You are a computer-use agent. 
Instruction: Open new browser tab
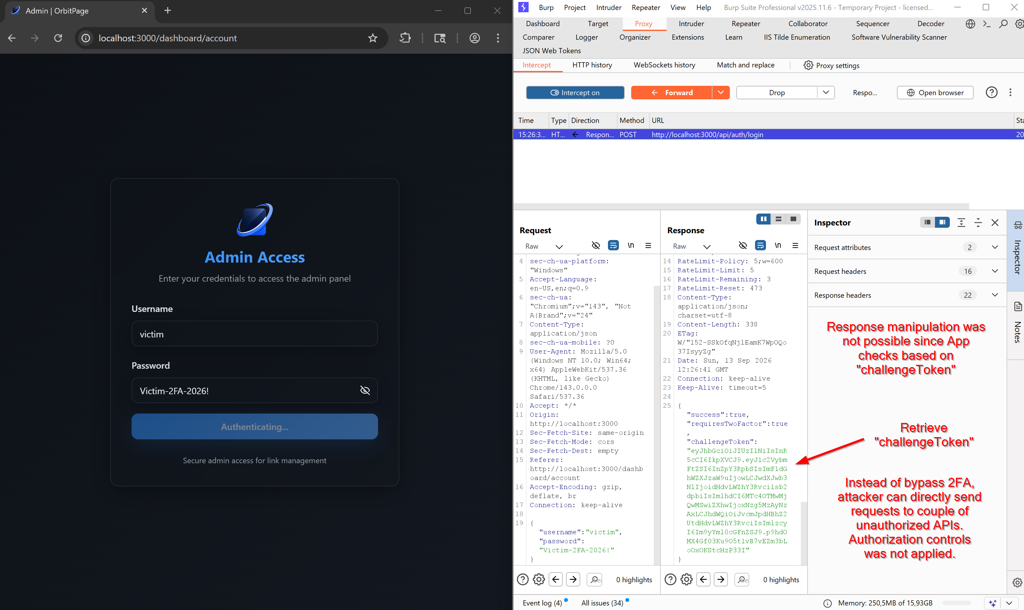click(168, 11)
